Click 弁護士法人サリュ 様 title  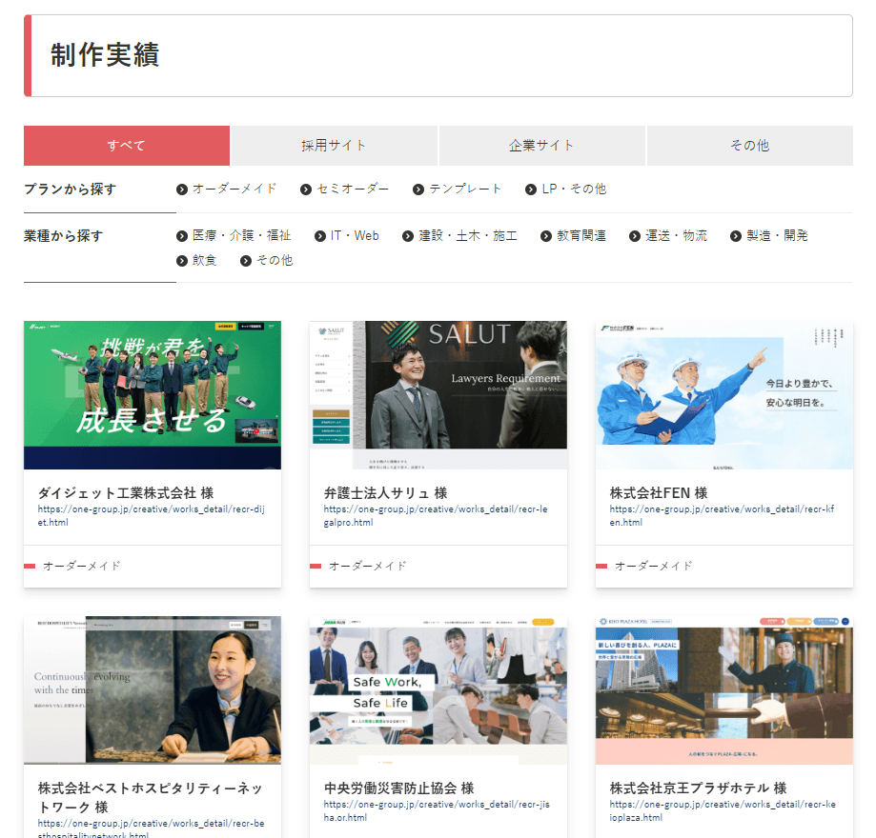pyautogui.click(x=385, y=493)
